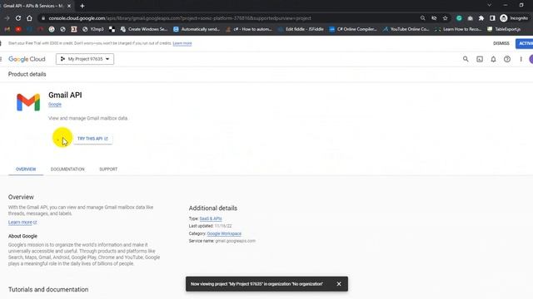
Task: Open the Create Windows Se... bookmark
Action: point(144,30)
